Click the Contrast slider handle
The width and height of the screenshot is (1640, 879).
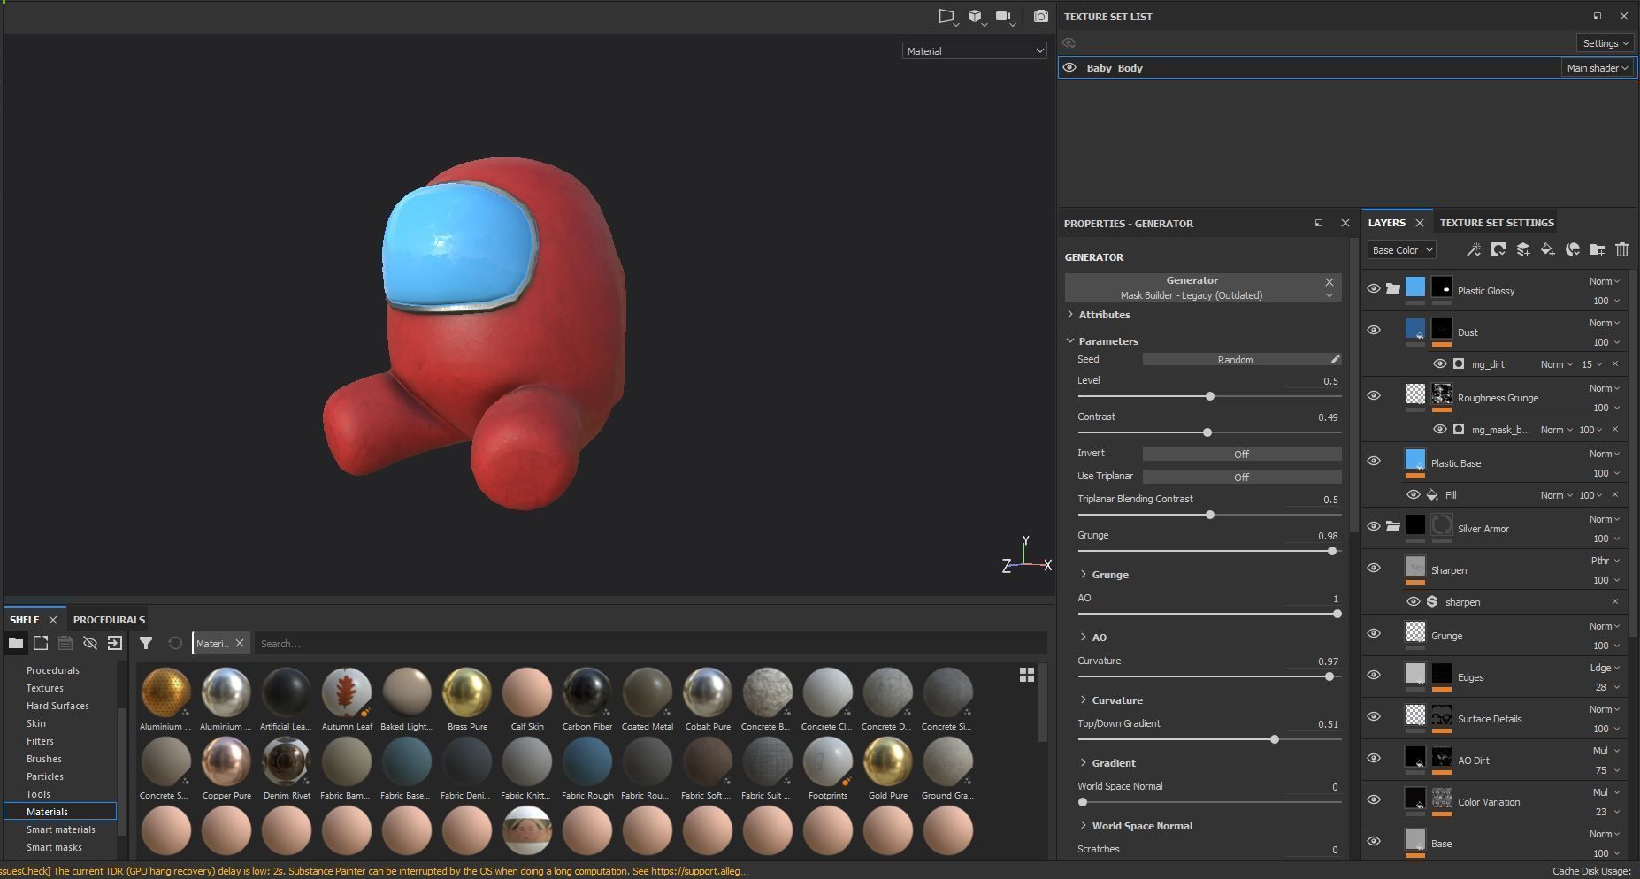click(1207, 432)
